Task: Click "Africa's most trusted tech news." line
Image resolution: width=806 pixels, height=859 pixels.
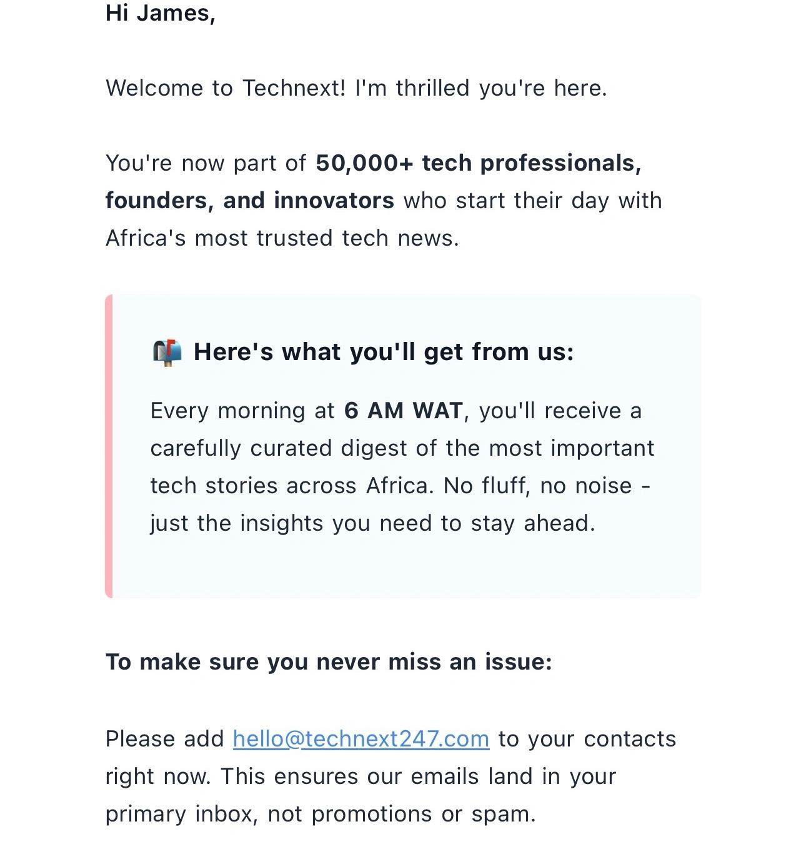Action: click(x=282, y=238)
